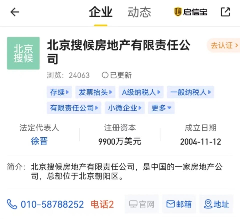This screenshot has height=219, width=240.
Task: Tap the 启信宝 shield logo
Action: [x=178, y=12]
